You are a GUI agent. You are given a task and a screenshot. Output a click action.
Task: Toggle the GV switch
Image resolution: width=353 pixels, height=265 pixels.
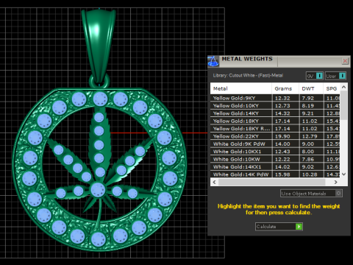point(315,76)
